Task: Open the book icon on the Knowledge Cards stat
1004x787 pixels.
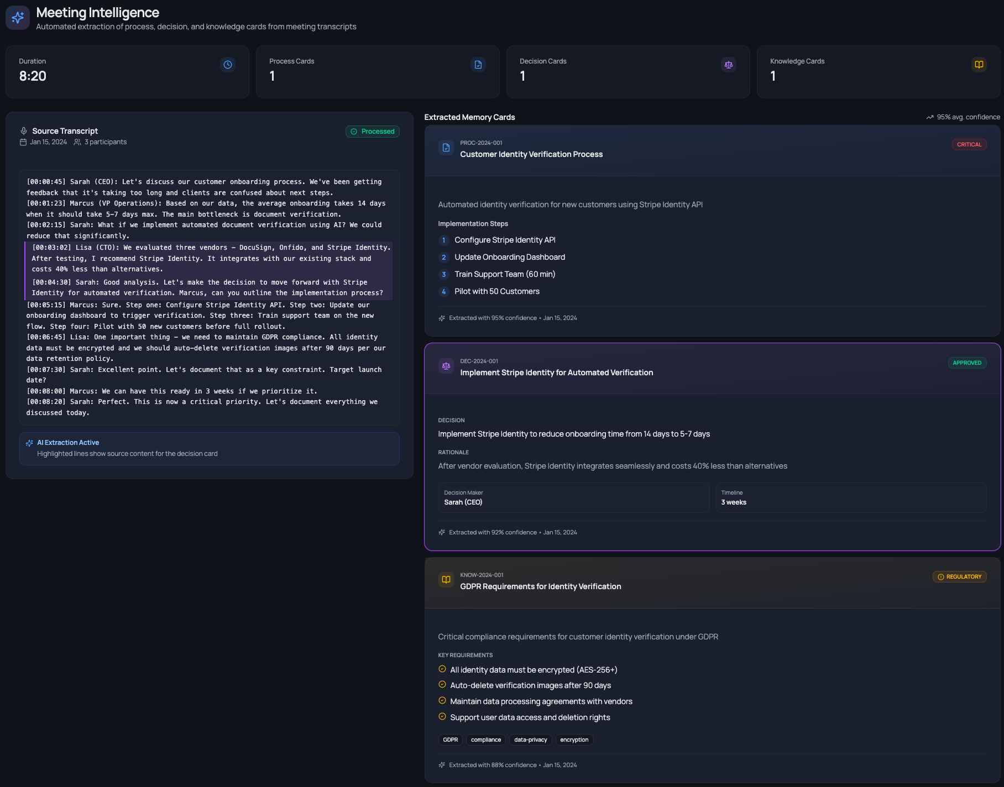Action: point(979,65)
